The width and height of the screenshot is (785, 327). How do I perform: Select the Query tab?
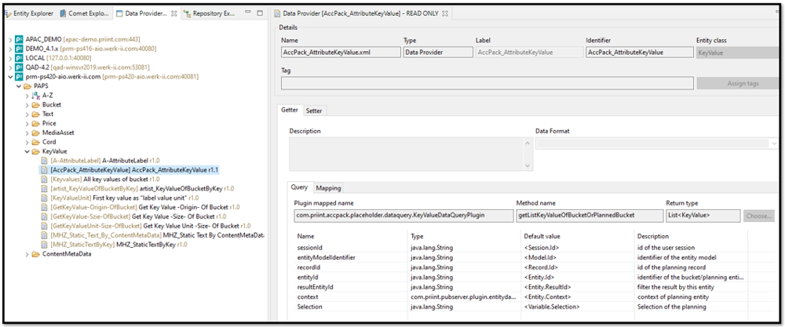pos(299,187)
